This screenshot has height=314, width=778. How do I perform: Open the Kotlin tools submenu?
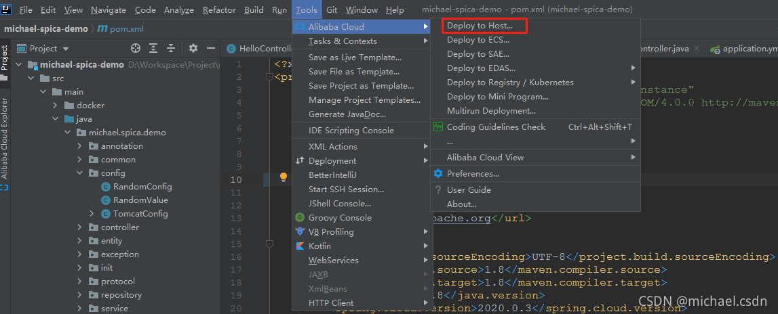point(362,246)
